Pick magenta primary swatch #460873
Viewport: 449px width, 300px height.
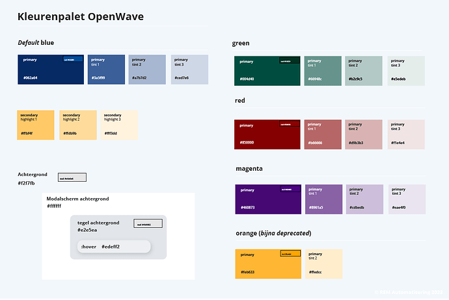[x=268, y=199]
